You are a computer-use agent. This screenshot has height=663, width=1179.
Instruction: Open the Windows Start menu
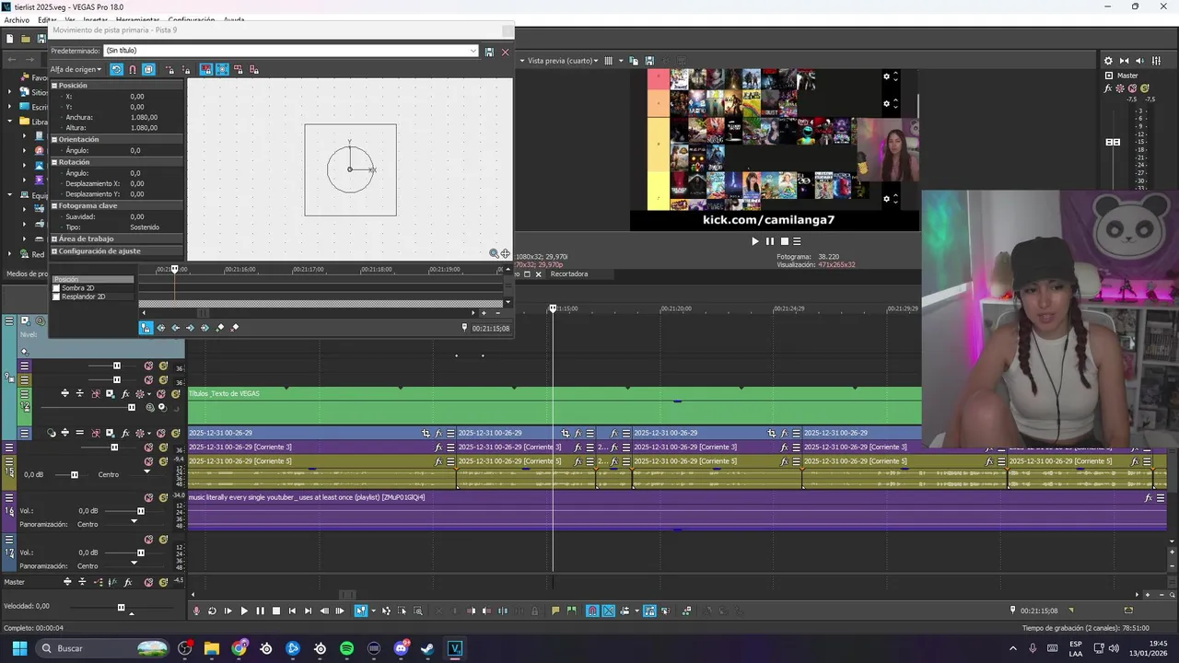click(19, 648)
